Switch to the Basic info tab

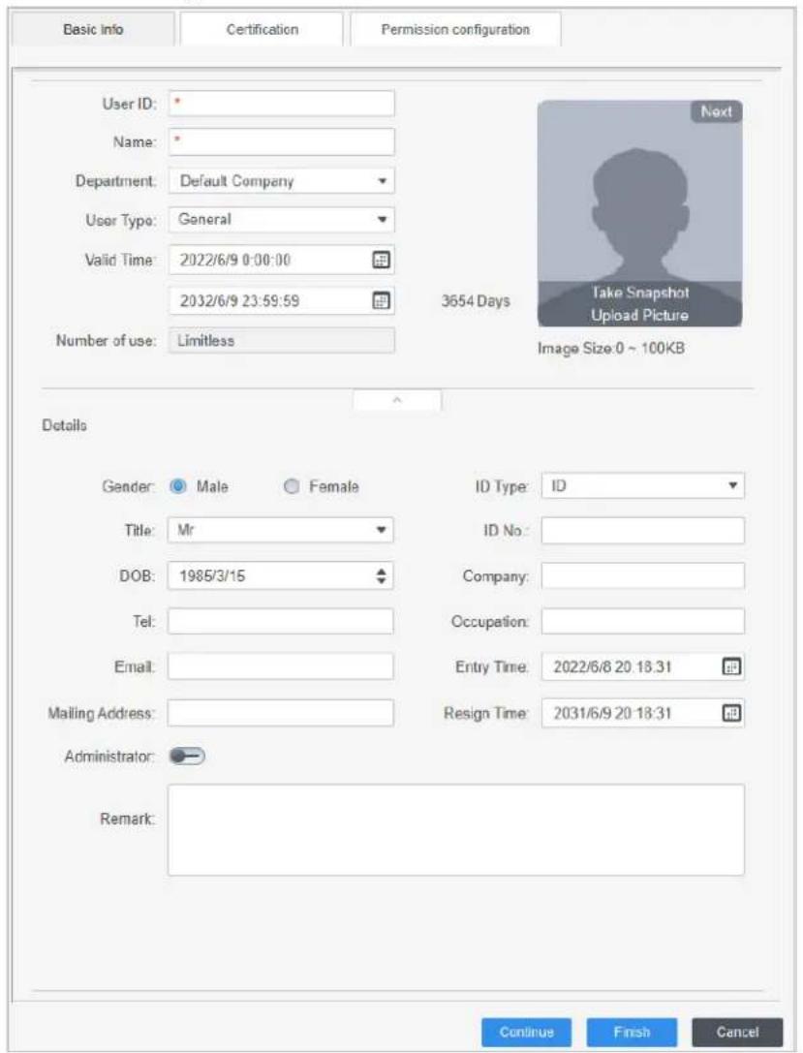[93, 30]
